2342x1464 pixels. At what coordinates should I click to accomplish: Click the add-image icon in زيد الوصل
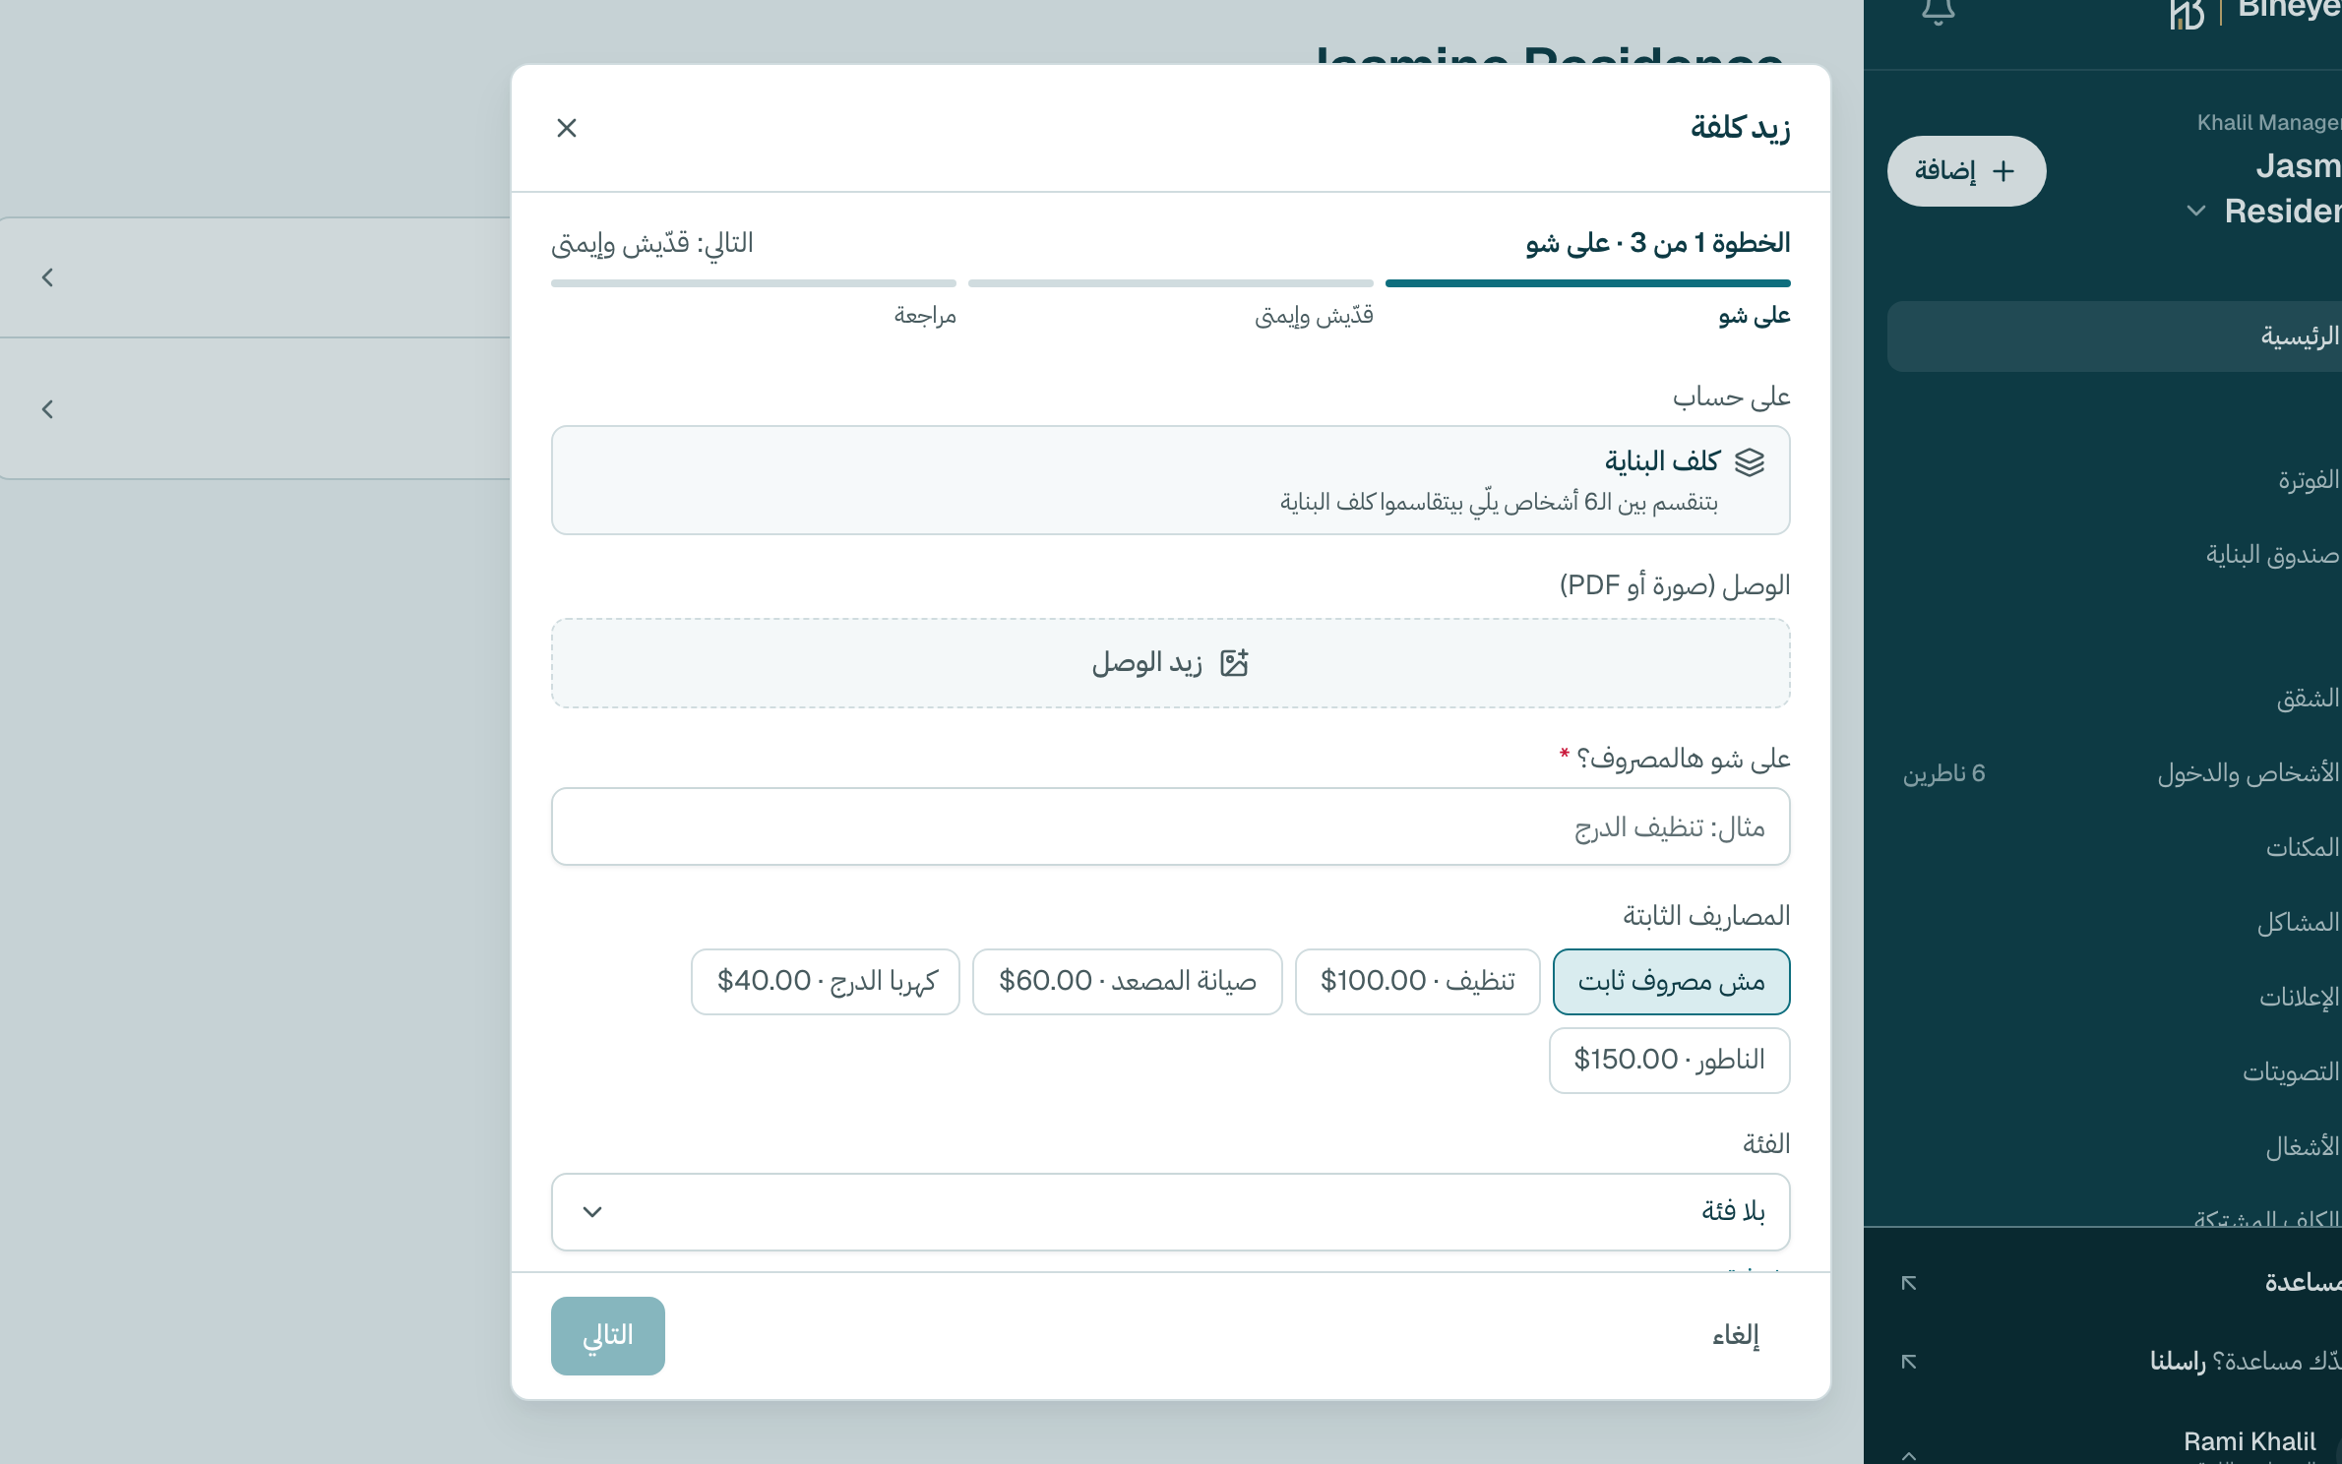pyautogui.click(x=1234, y=663)
